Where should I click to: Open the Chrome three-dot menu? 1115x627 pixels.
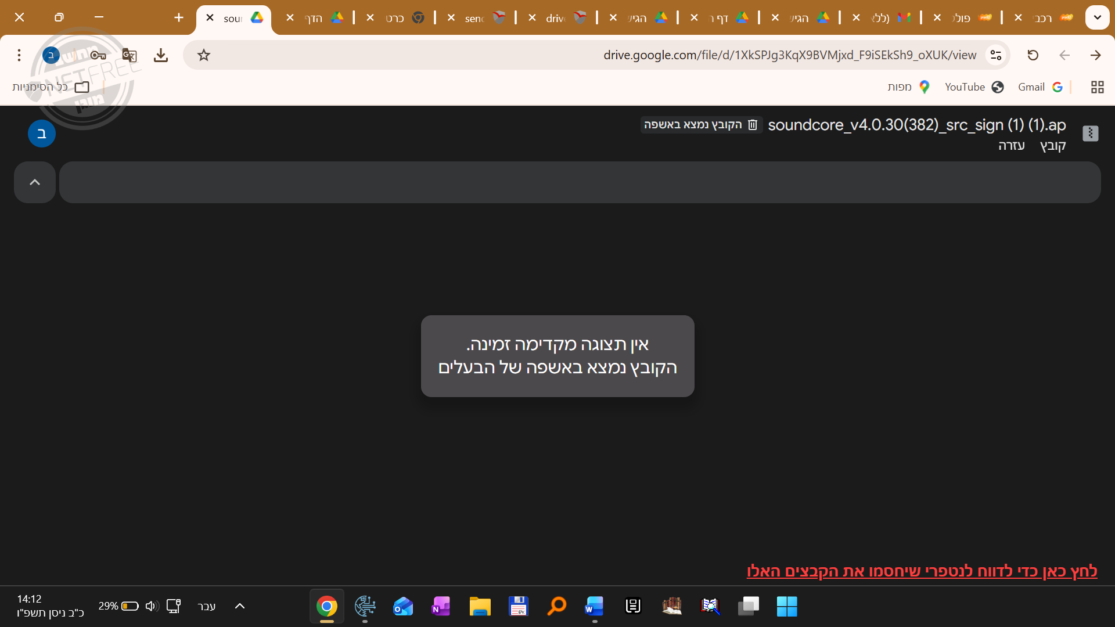coord(19,55)
